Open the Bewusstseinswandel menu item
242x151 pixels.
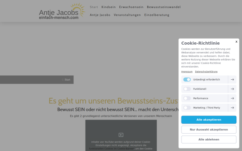click(x=164, y=7)
